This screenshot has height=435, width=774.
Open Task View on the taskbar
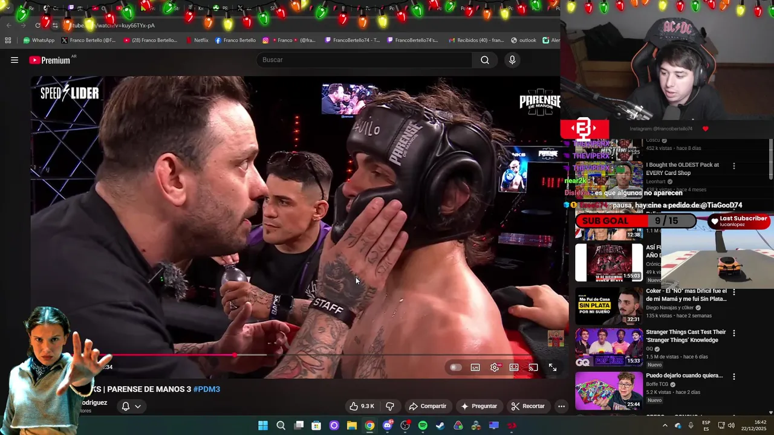[299, 425]
